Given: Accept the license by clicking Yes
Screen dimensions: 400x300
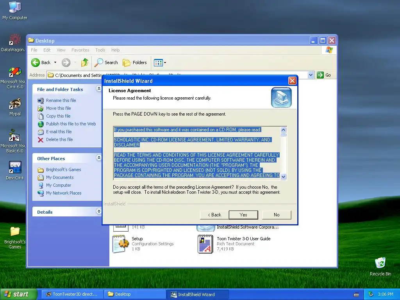Looking at the screenshot, I should tap(243, 215).
